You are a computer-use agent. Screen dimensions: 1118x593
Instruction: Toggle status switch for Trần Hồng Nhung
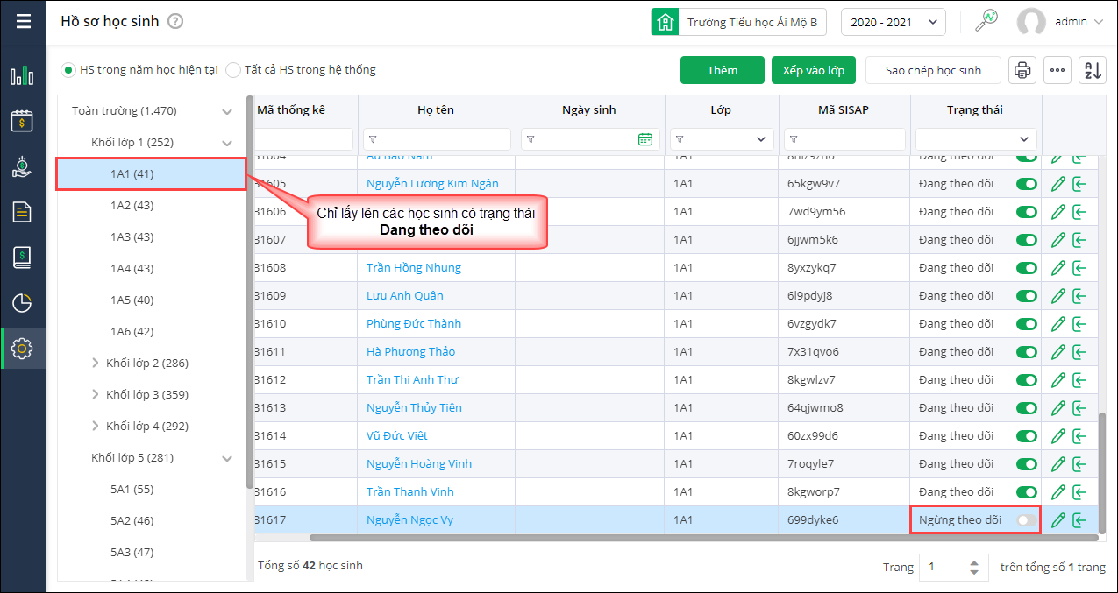[x=1026, y=267]
